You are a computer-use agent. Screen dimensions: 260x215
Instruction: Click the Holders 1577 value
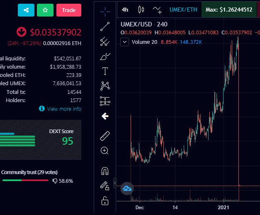point(75,100)
